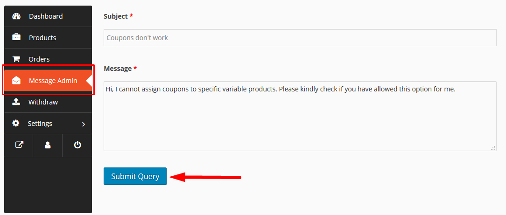Open the Withdraw menu entry
The width and height of the screenshot is (506, 215).
tap(48, 102)
